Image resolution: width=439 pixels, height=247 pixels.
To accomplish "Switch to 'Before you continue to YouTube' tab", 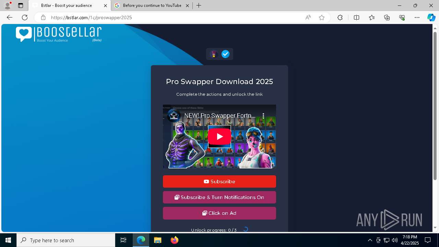I will point(152,5).
